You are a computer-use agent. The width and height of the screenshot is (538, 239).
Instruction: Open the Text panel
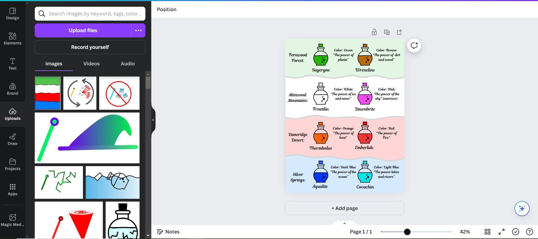coord(12,64)
